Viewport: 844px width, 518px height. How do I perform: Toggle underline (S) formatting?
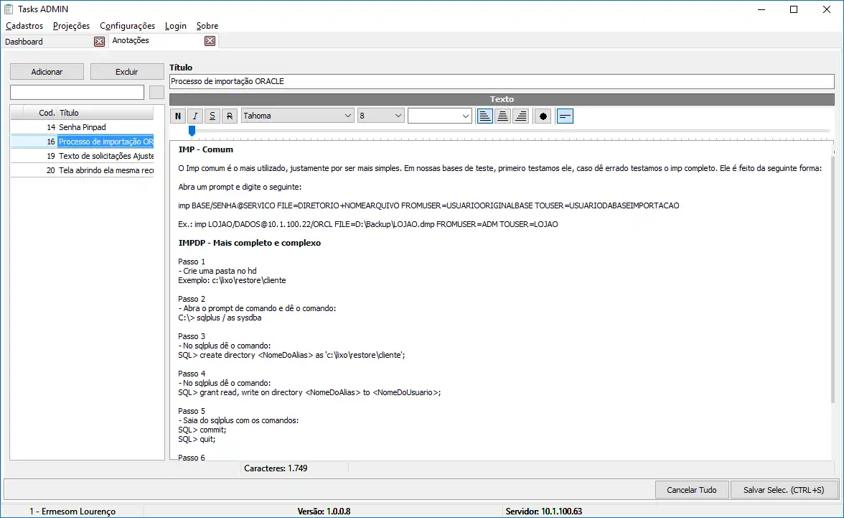212,116
